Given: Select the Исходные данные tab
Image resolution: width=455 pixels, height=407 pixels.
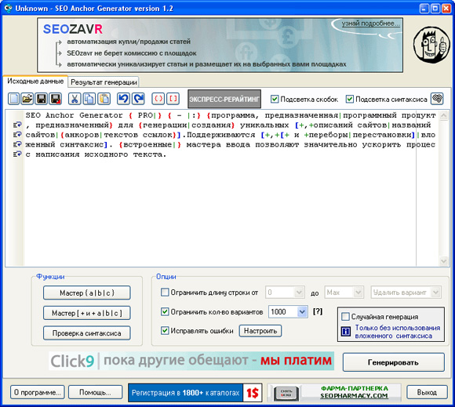Looking at the screenshot, I should pyautogui.click(x=35, y=82).
